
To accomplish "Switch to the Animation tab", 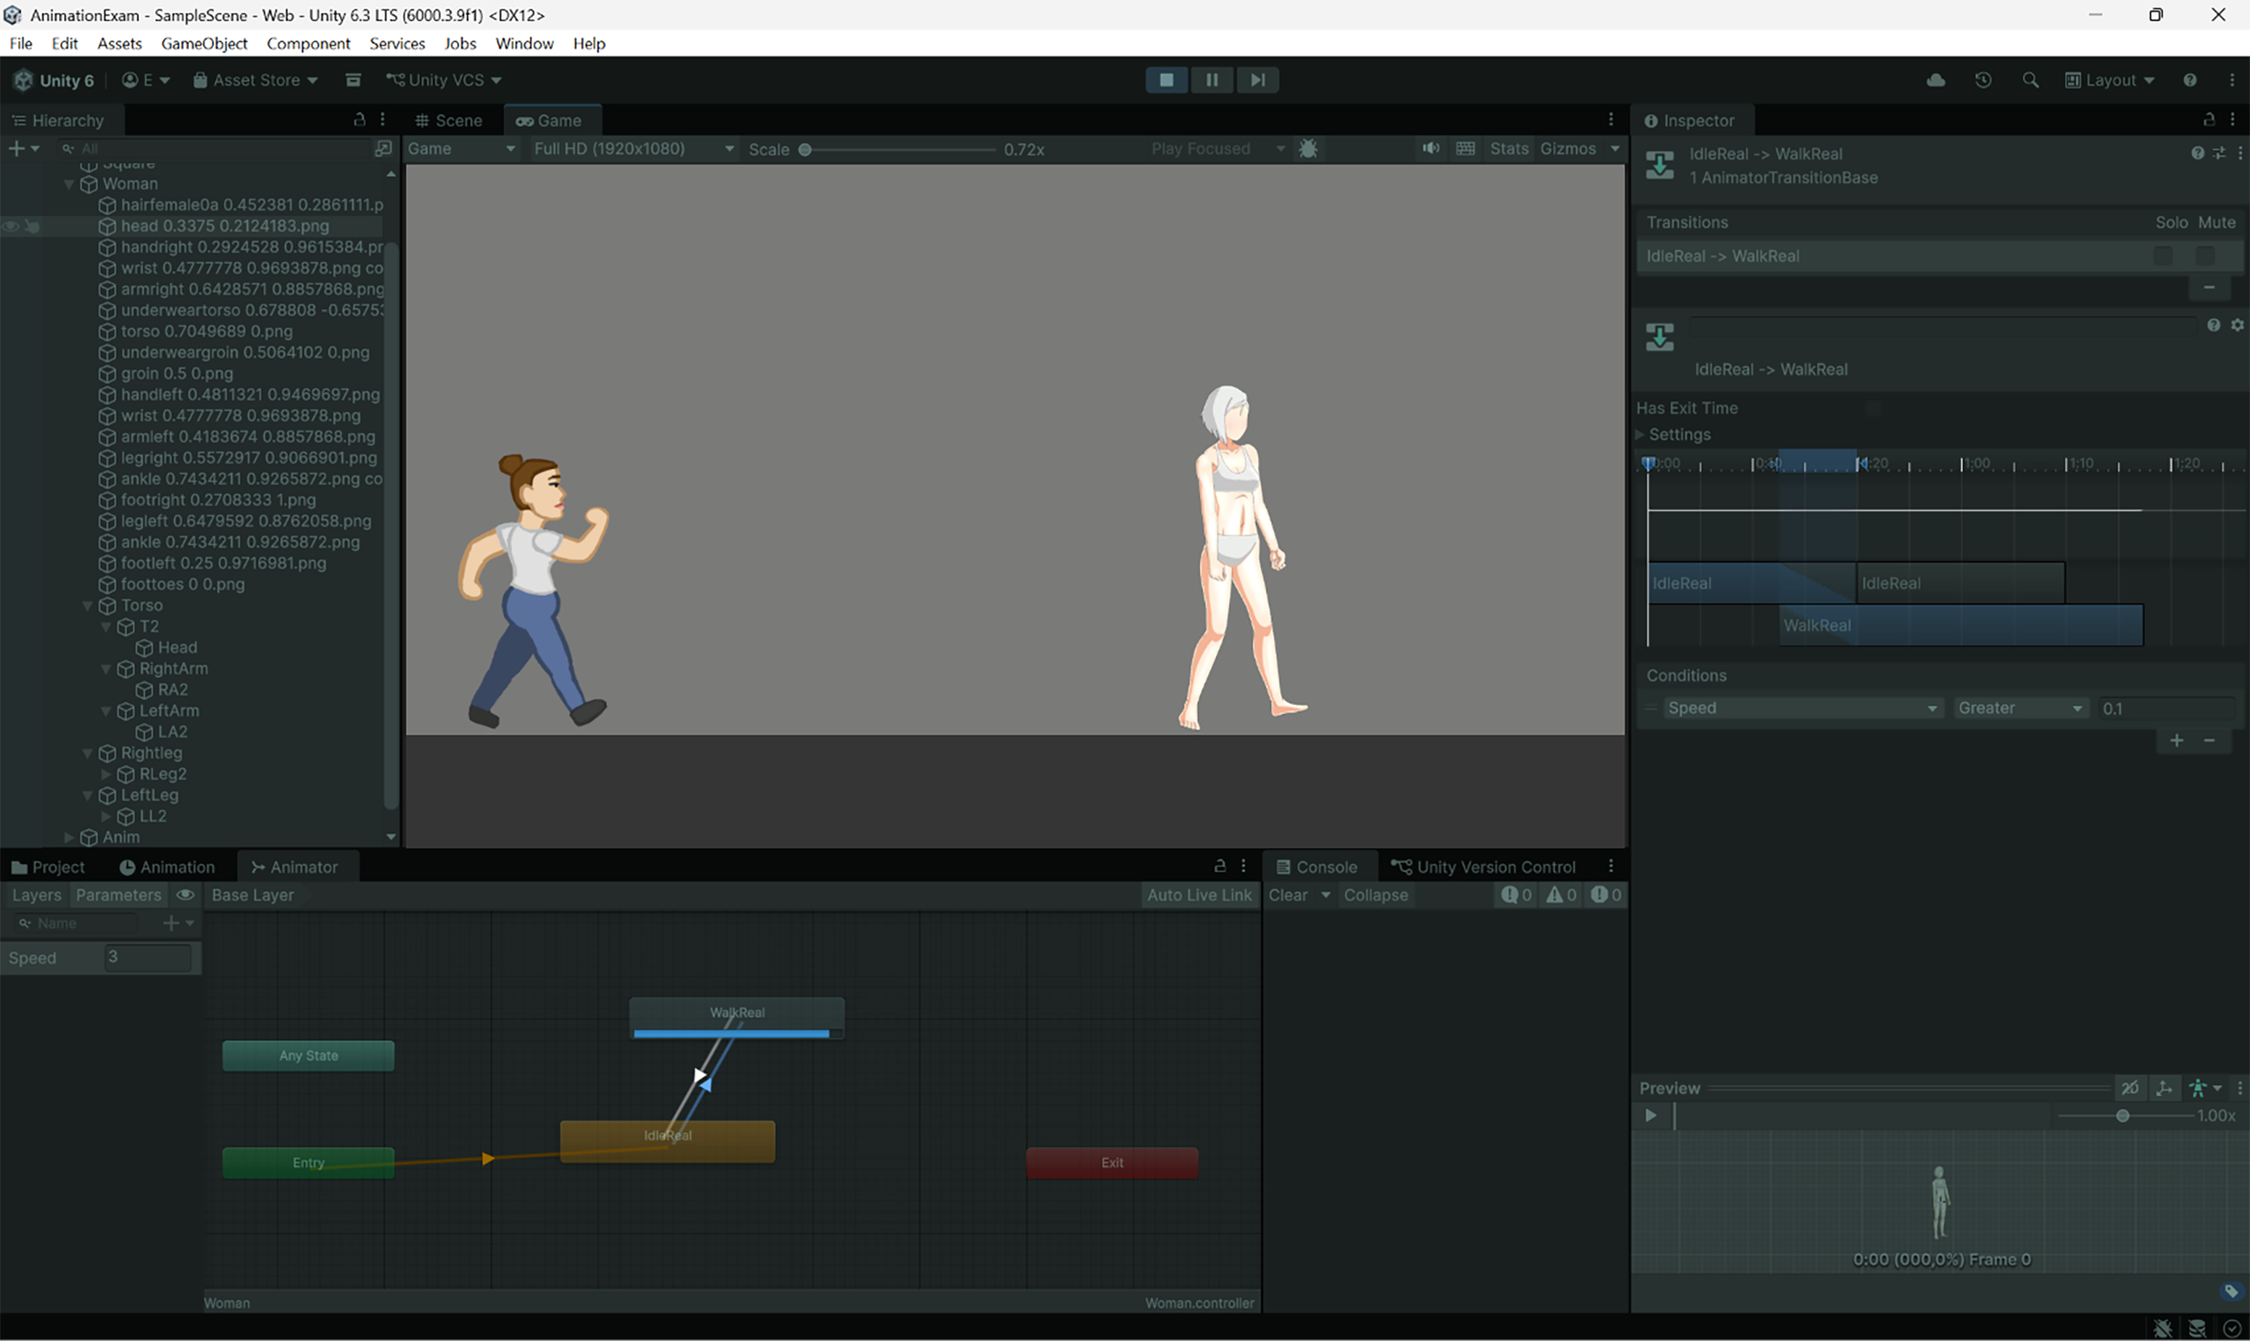I will 167,867.
